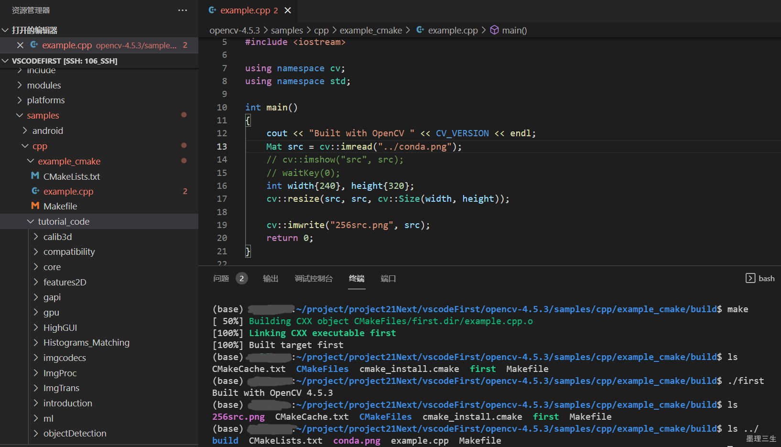This screenshot has width=781, height=447.
Task: Place cursor on the cv::imwrite line
Action: click(x=348, y=225)
